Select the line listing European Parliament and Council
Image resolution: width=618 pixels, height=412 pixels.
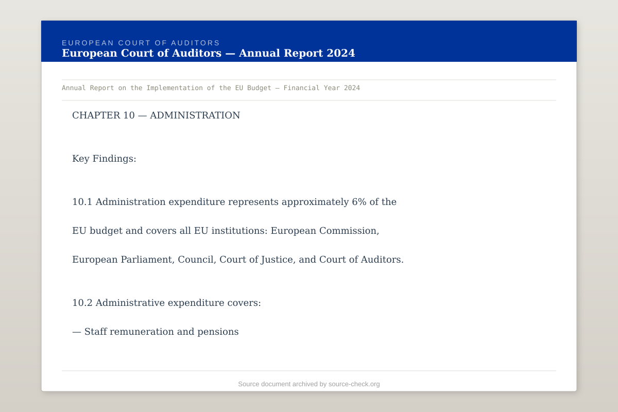coord(238,259)
